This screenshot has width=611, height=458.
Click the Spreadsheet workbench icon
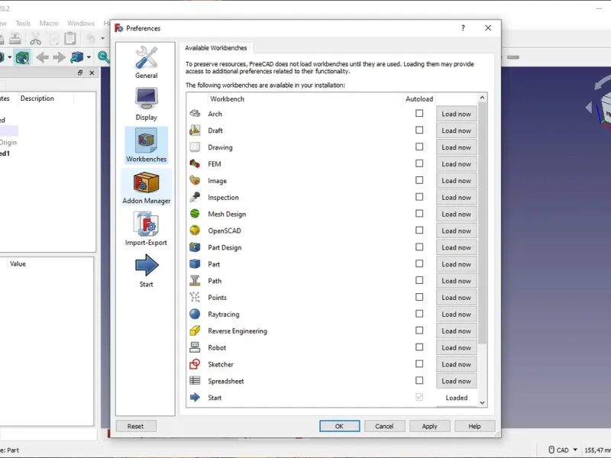click(x=195, y=381)
